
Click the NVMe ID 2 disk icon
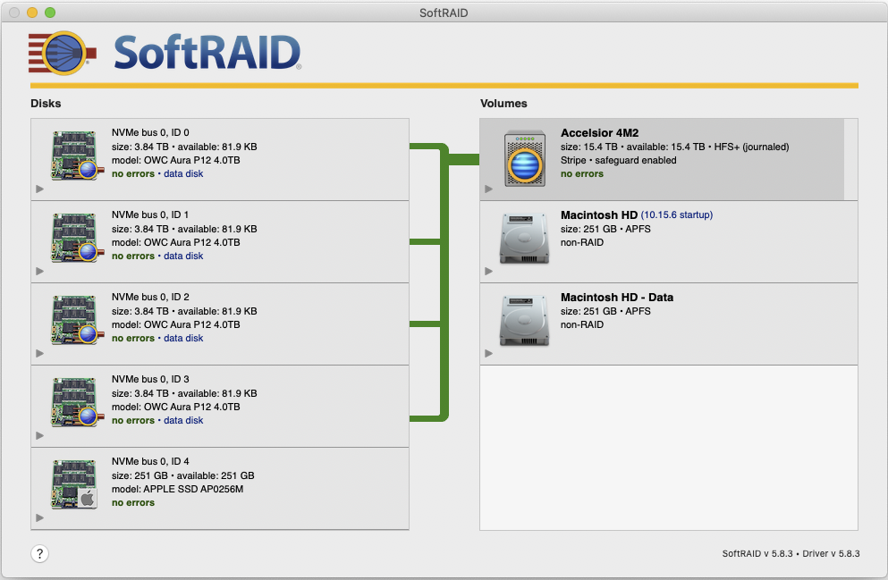pyautogui.click(x=74, y=320)
